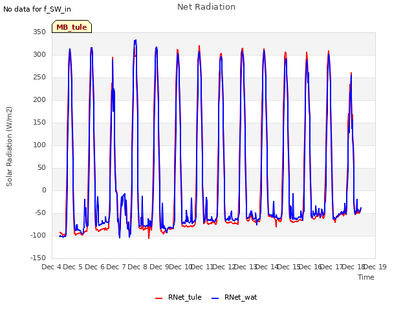Click the 0 y-axis tick label

(44, 191)
